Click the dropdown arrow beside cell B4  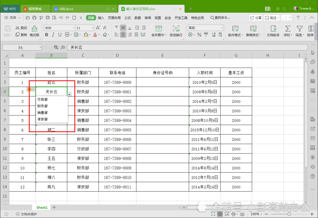pos(69,94)
